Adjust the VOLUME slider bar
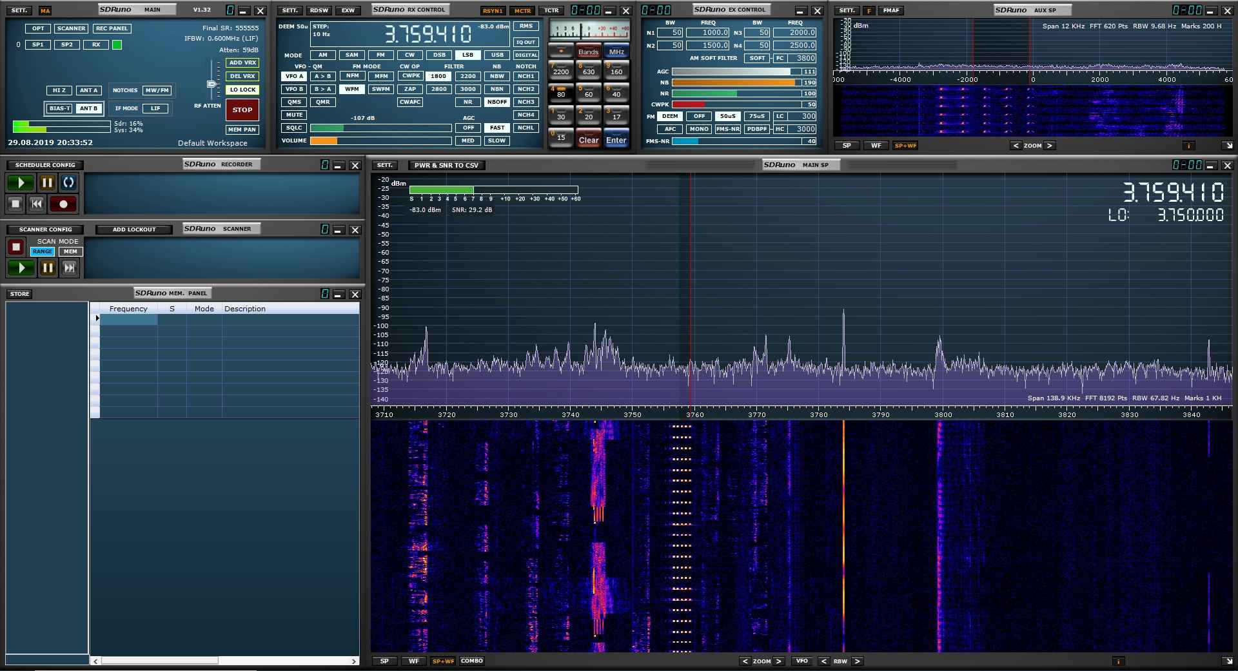Screen dimensions: 1238x671 pyautogui.click(x=380, y=141)
